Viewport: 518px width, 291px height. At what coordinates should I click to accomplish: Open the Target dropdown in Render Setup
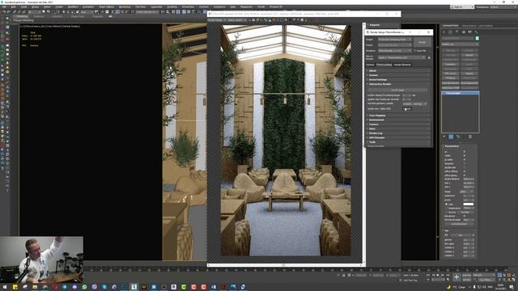click(395, 40)
